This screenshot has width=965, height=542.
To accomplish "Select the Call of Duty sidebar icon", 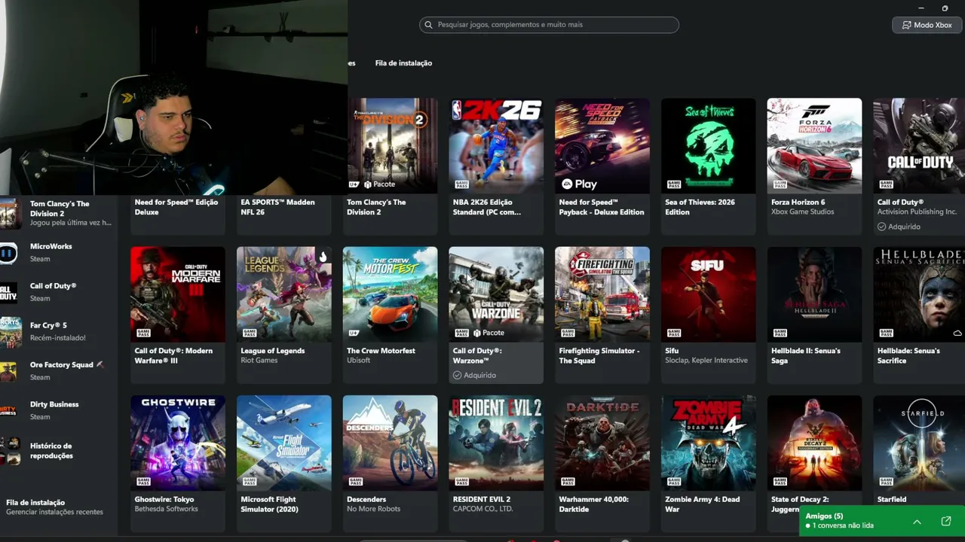I will coord(8,292).
